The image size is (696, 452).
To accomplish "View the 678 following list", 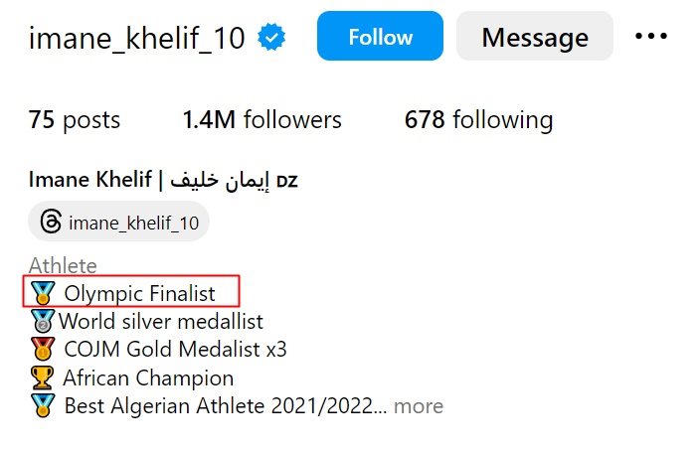I will (x=478, y=121).
